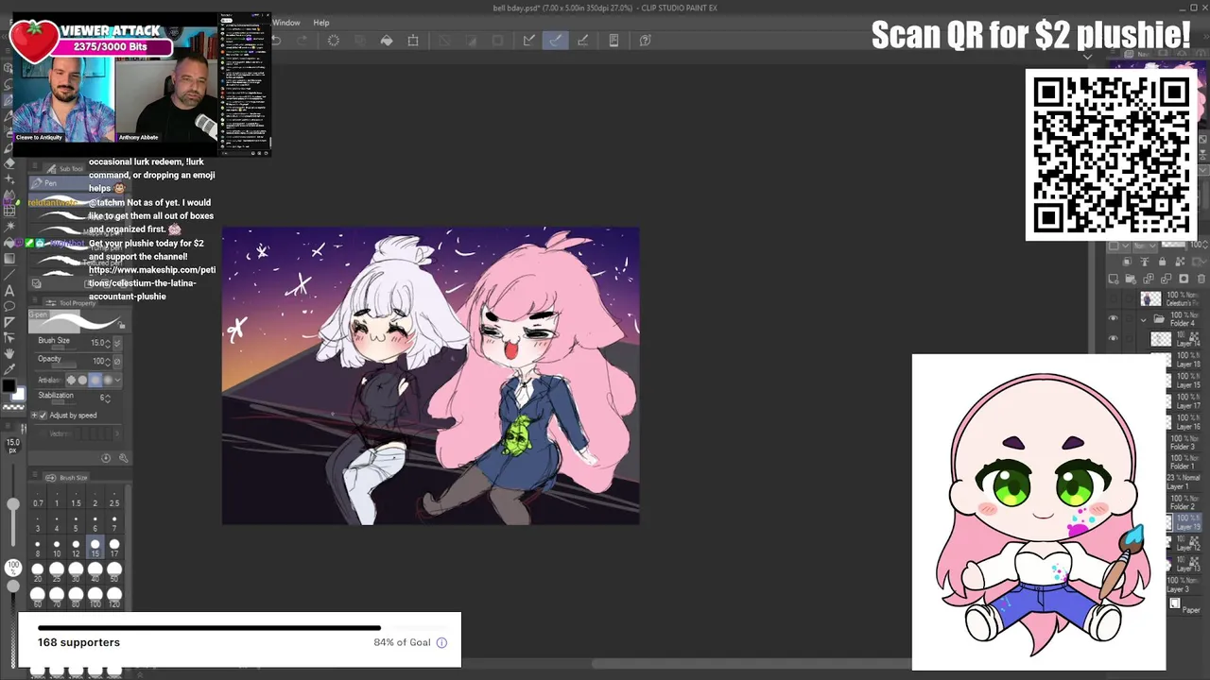Expand Anti-aliasing options chevron
Screen dimensions: 1210x680
(117, 380)
